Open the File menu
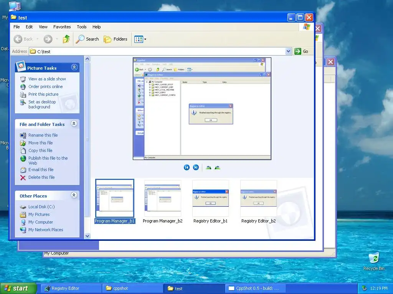Viewport: 393px width, 294px height. point(17,27)
